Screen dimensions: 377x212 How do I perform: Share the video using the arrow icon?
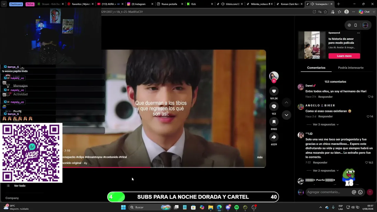[274, 137]
